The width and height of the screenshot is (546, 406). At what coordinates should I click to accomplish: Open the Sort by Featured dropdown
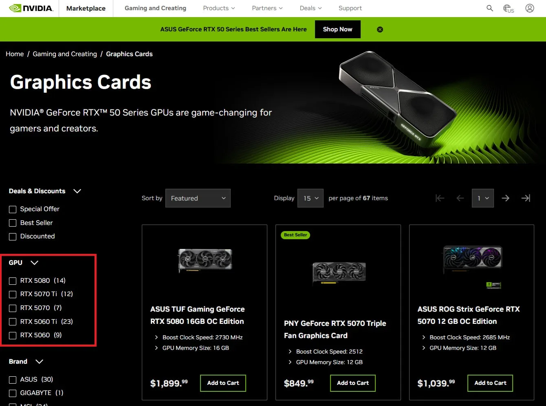point(198,198)
